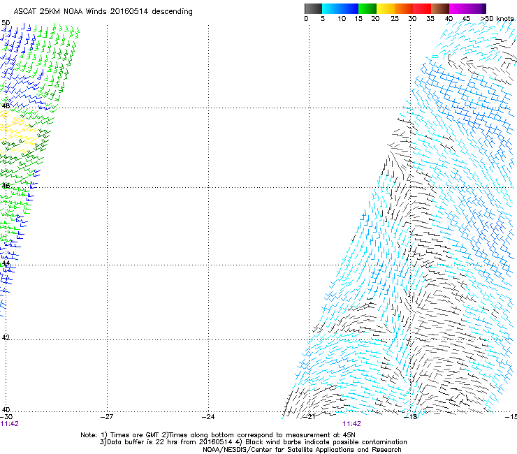Click the longitude label -24

click(x=208, y=417)
